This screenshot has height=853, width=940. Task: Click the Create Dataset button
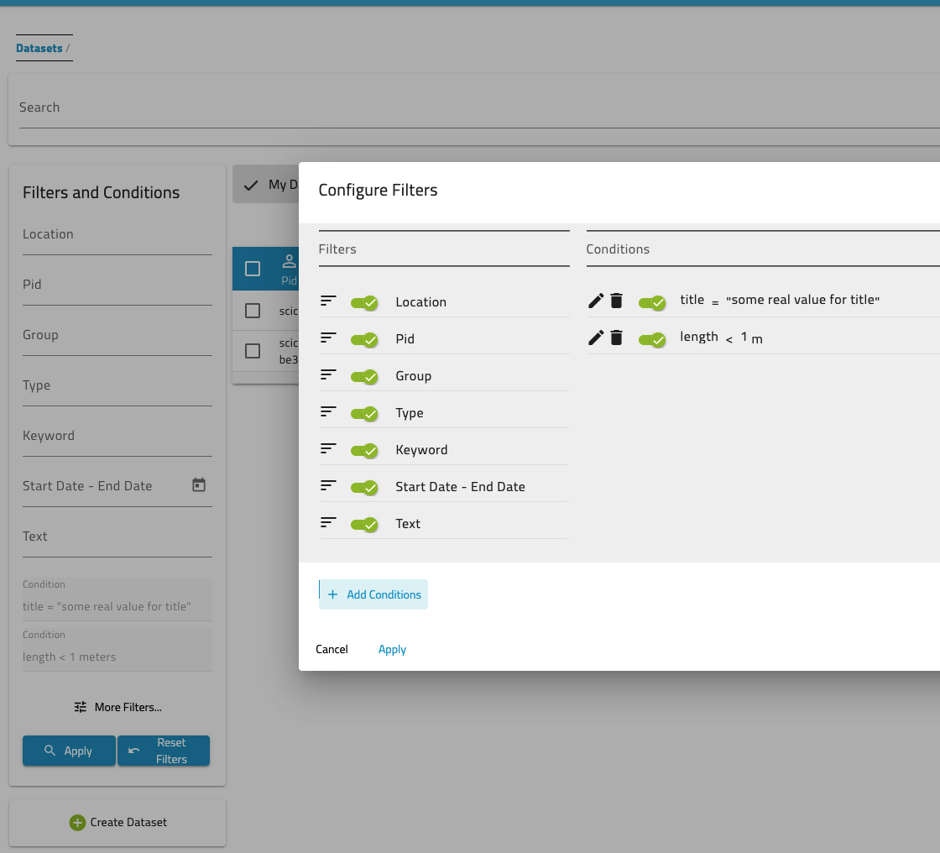(x=117, y=823)
